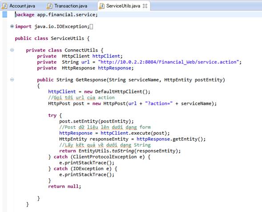Viewport: 262px width, 212px height.
Task: Click the Transaction.java file icon
Action: click(x=49, y=6)
